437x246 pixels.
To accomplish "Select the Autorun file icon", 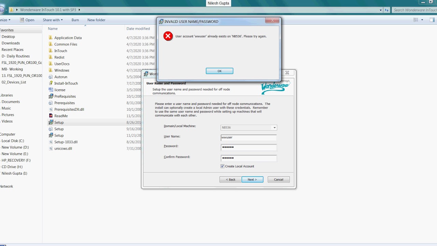I will (x=51, y=77).
